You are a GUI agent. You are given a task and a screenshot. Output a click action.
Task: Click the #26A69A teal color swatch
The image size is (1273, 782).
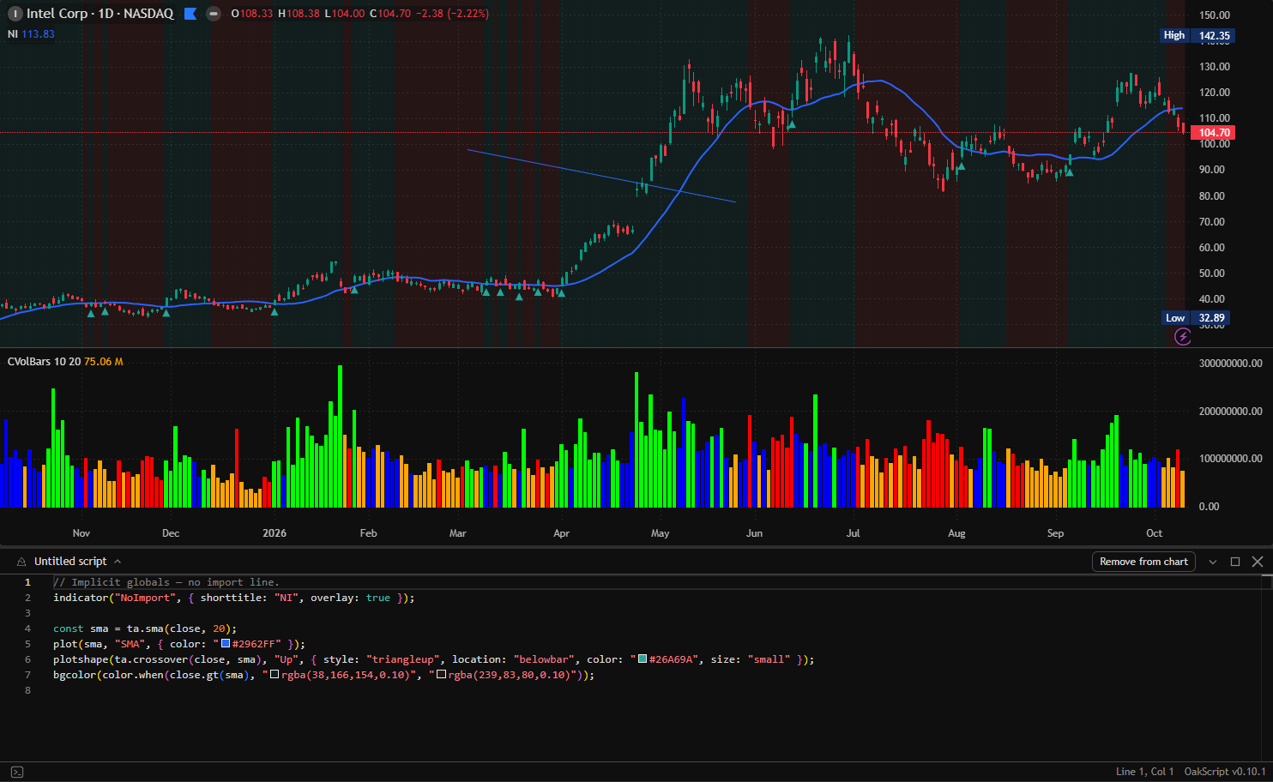pos(643,659)
